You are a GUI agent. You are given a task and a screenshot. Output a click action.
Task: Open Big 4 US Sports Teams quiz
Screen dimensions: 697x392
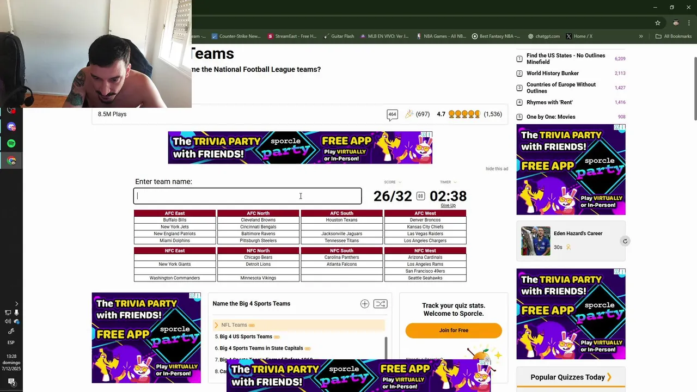(x=246, y=336)
